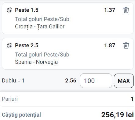The height and width of the screenshot is (120, 135).
Task: Delete the Peste 1.5 bet selection
Action: click(x=126, y=10)
